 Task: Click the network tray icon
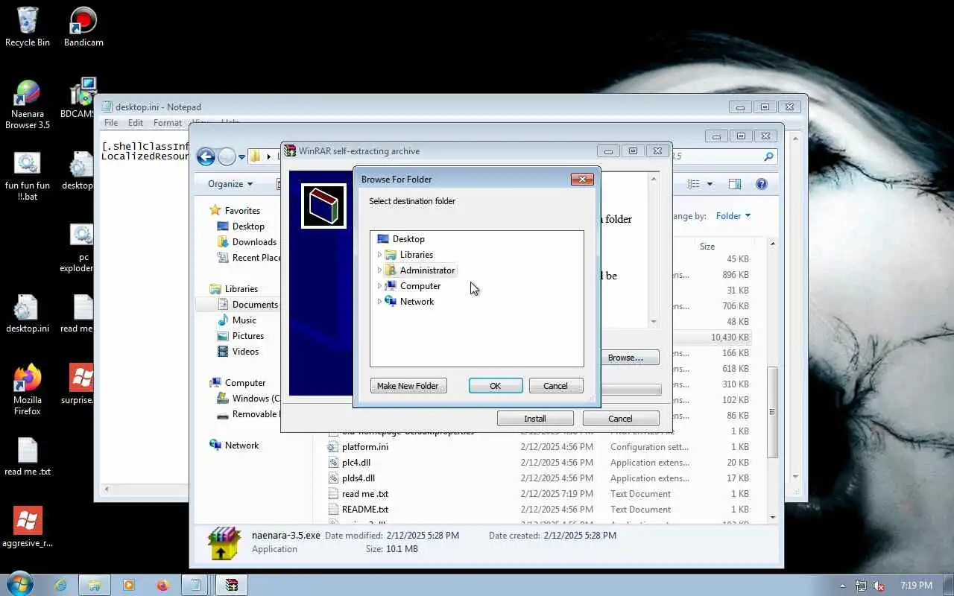(861, 586)
